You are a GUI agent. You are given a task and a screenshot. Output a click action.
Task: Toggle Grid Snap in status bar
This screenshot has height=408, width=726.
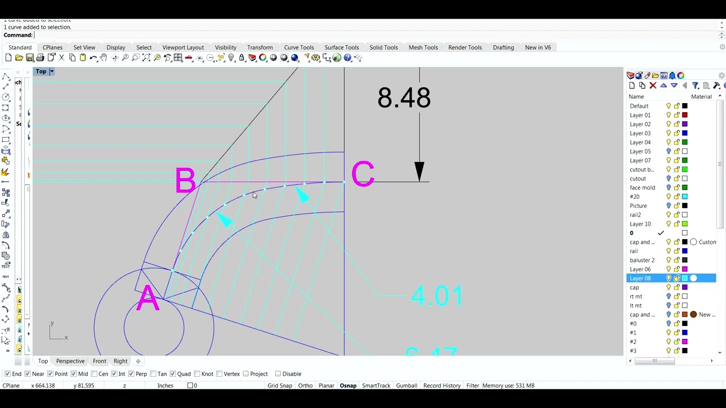[x=280, y=385]
